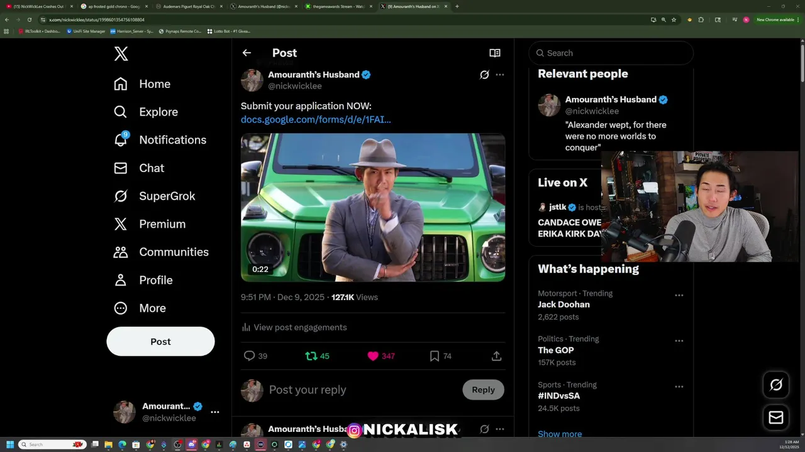Go back using the arrow beside Post

(247, 53)
